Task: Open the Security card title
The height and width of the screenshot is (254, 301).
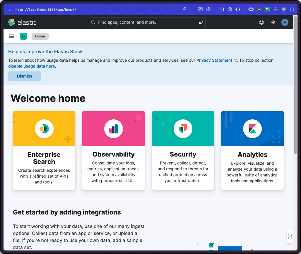Action: (x=183, y=154)
